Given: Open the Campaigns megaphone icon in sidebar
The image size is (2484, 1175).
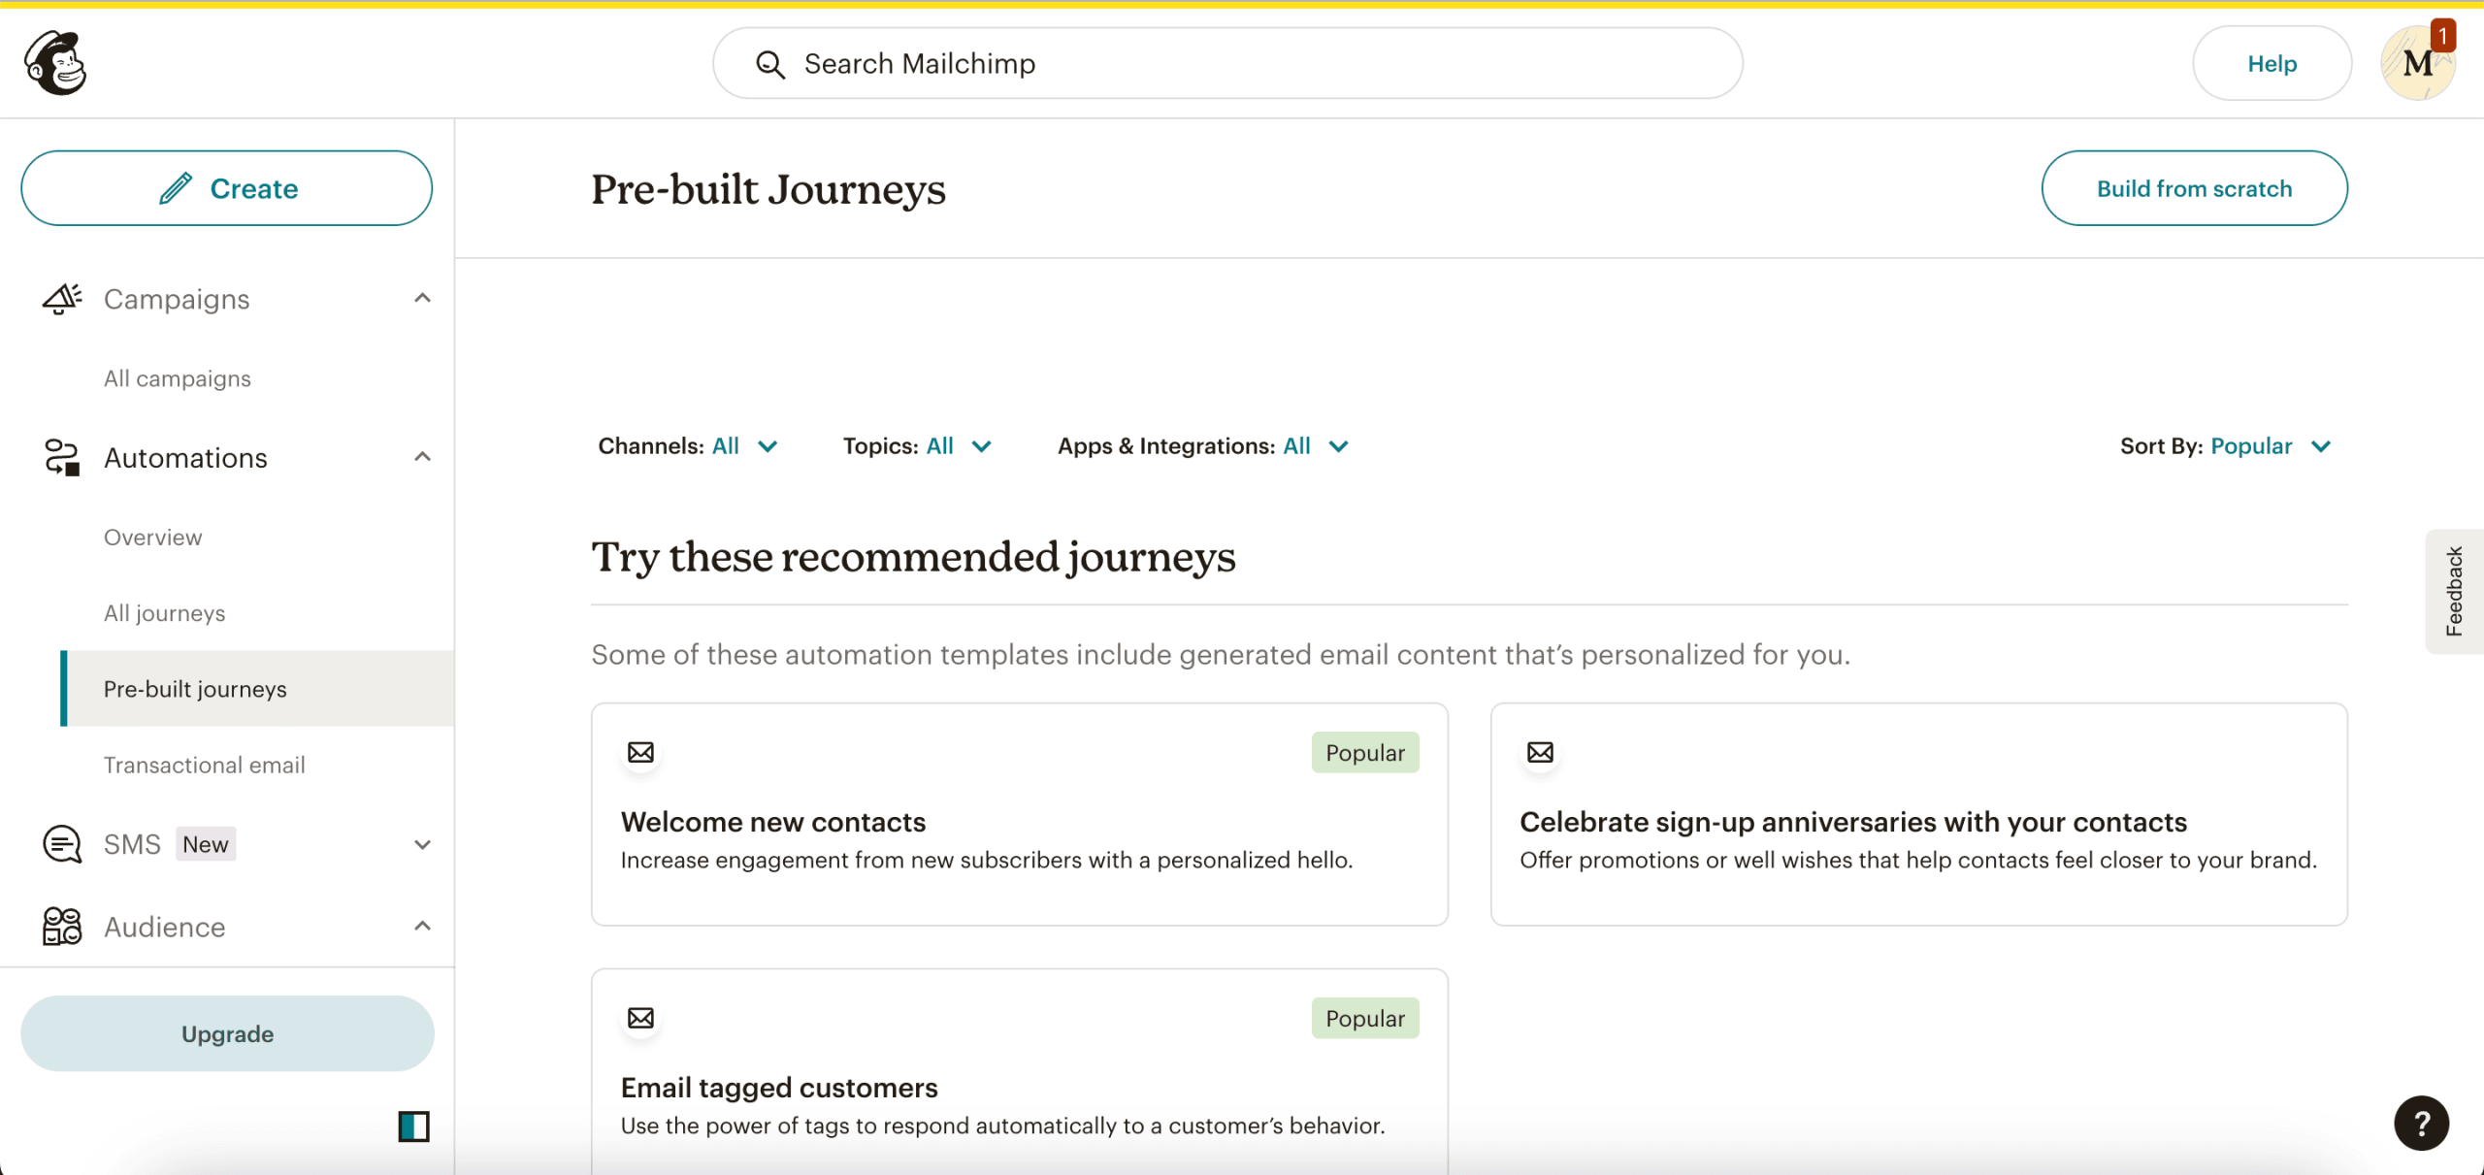Looking at the screenshot, I should pos(60,299).
